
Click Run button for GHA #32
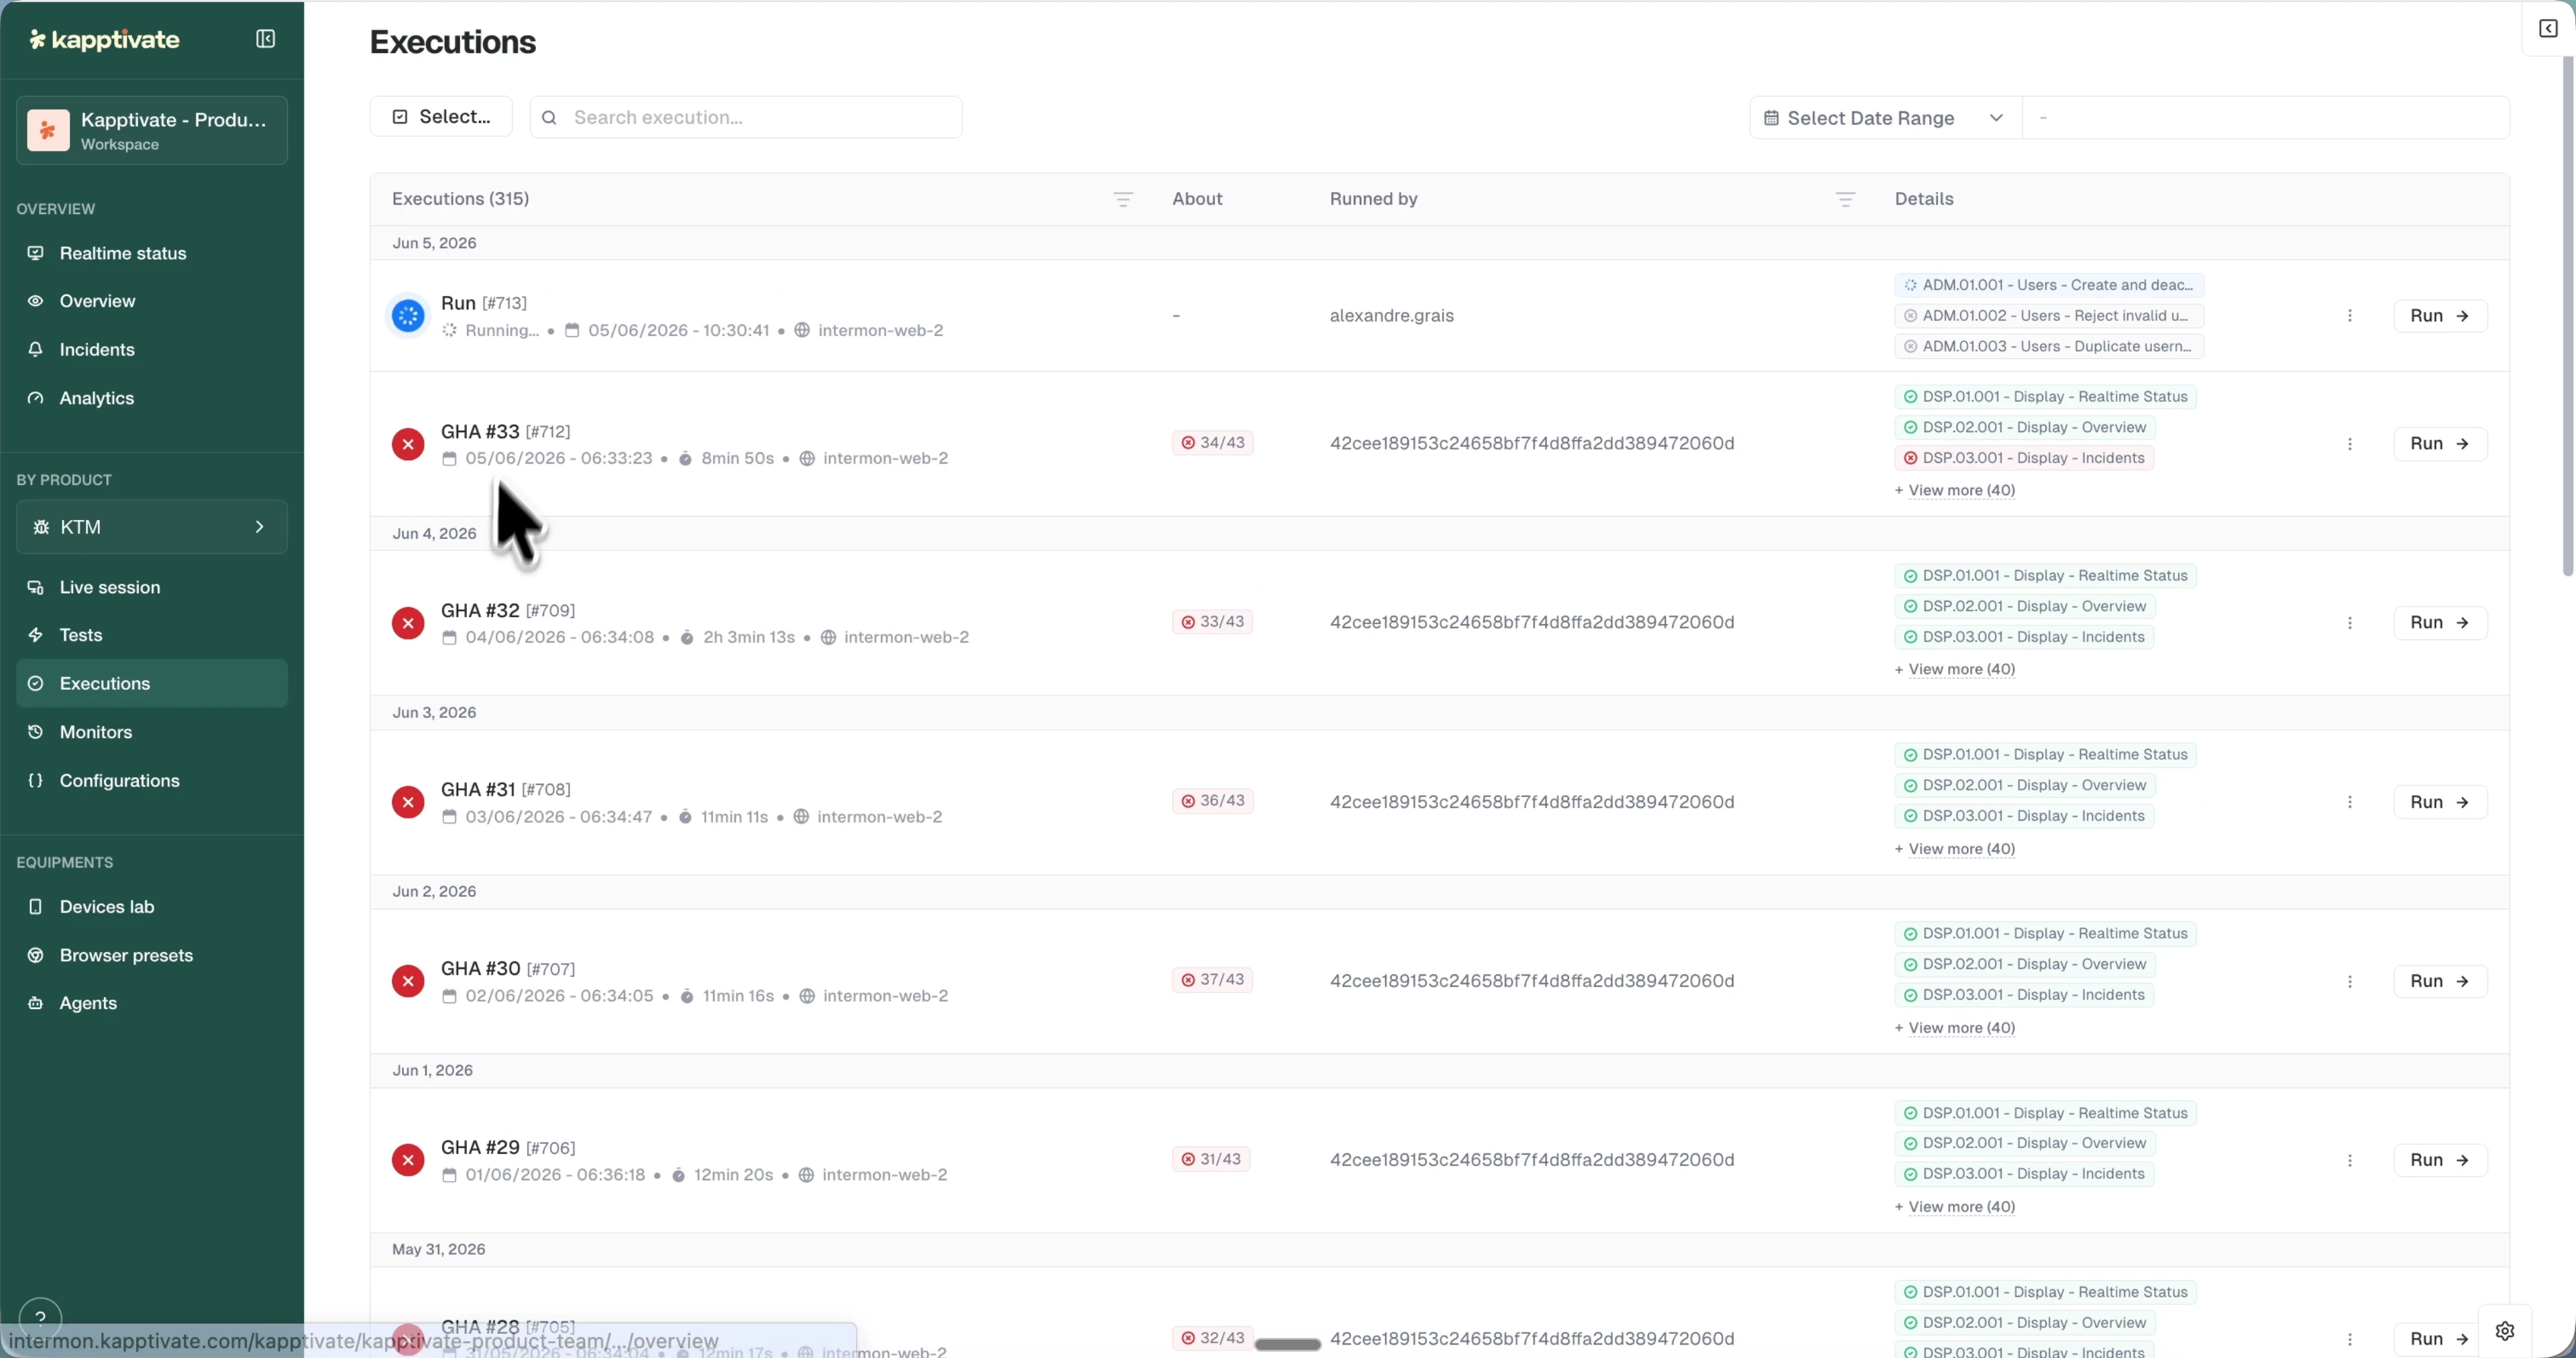click(x=2440, y=623)
